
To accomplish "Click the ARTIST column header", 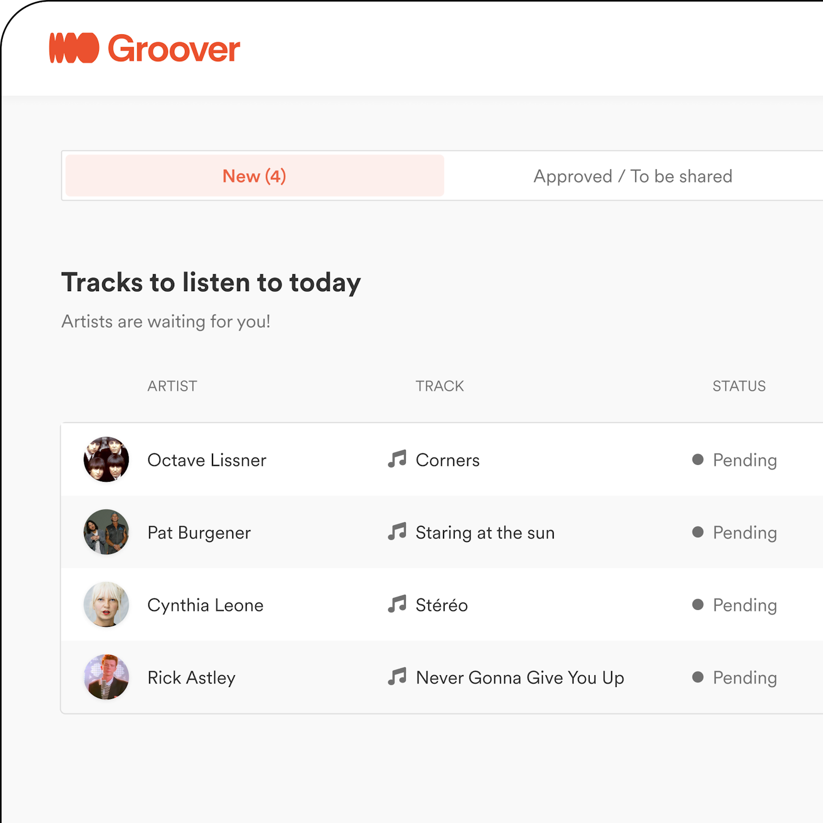I will click(172, 386).
